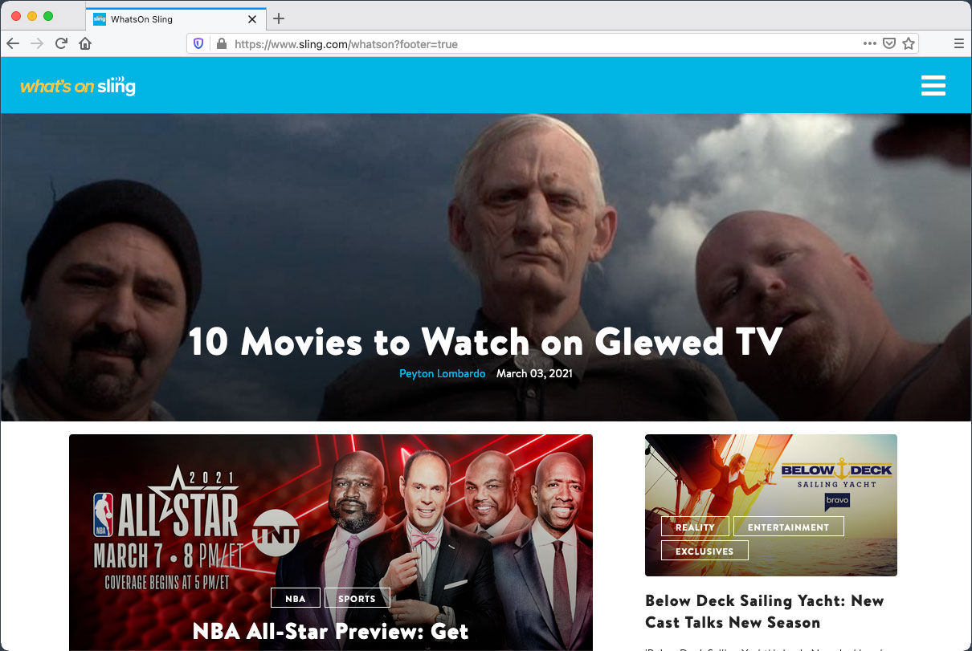
Task: Open a new browser tab
Action: point(279,18)
